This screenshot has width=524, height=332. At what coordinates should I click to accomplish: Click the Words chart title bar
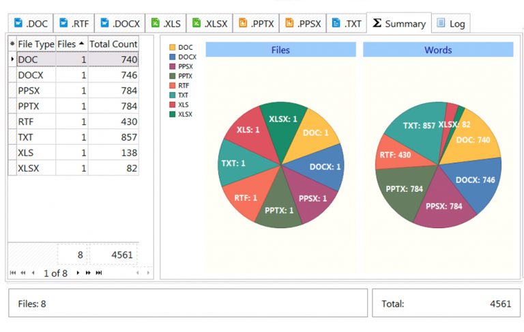coord(437,50)
